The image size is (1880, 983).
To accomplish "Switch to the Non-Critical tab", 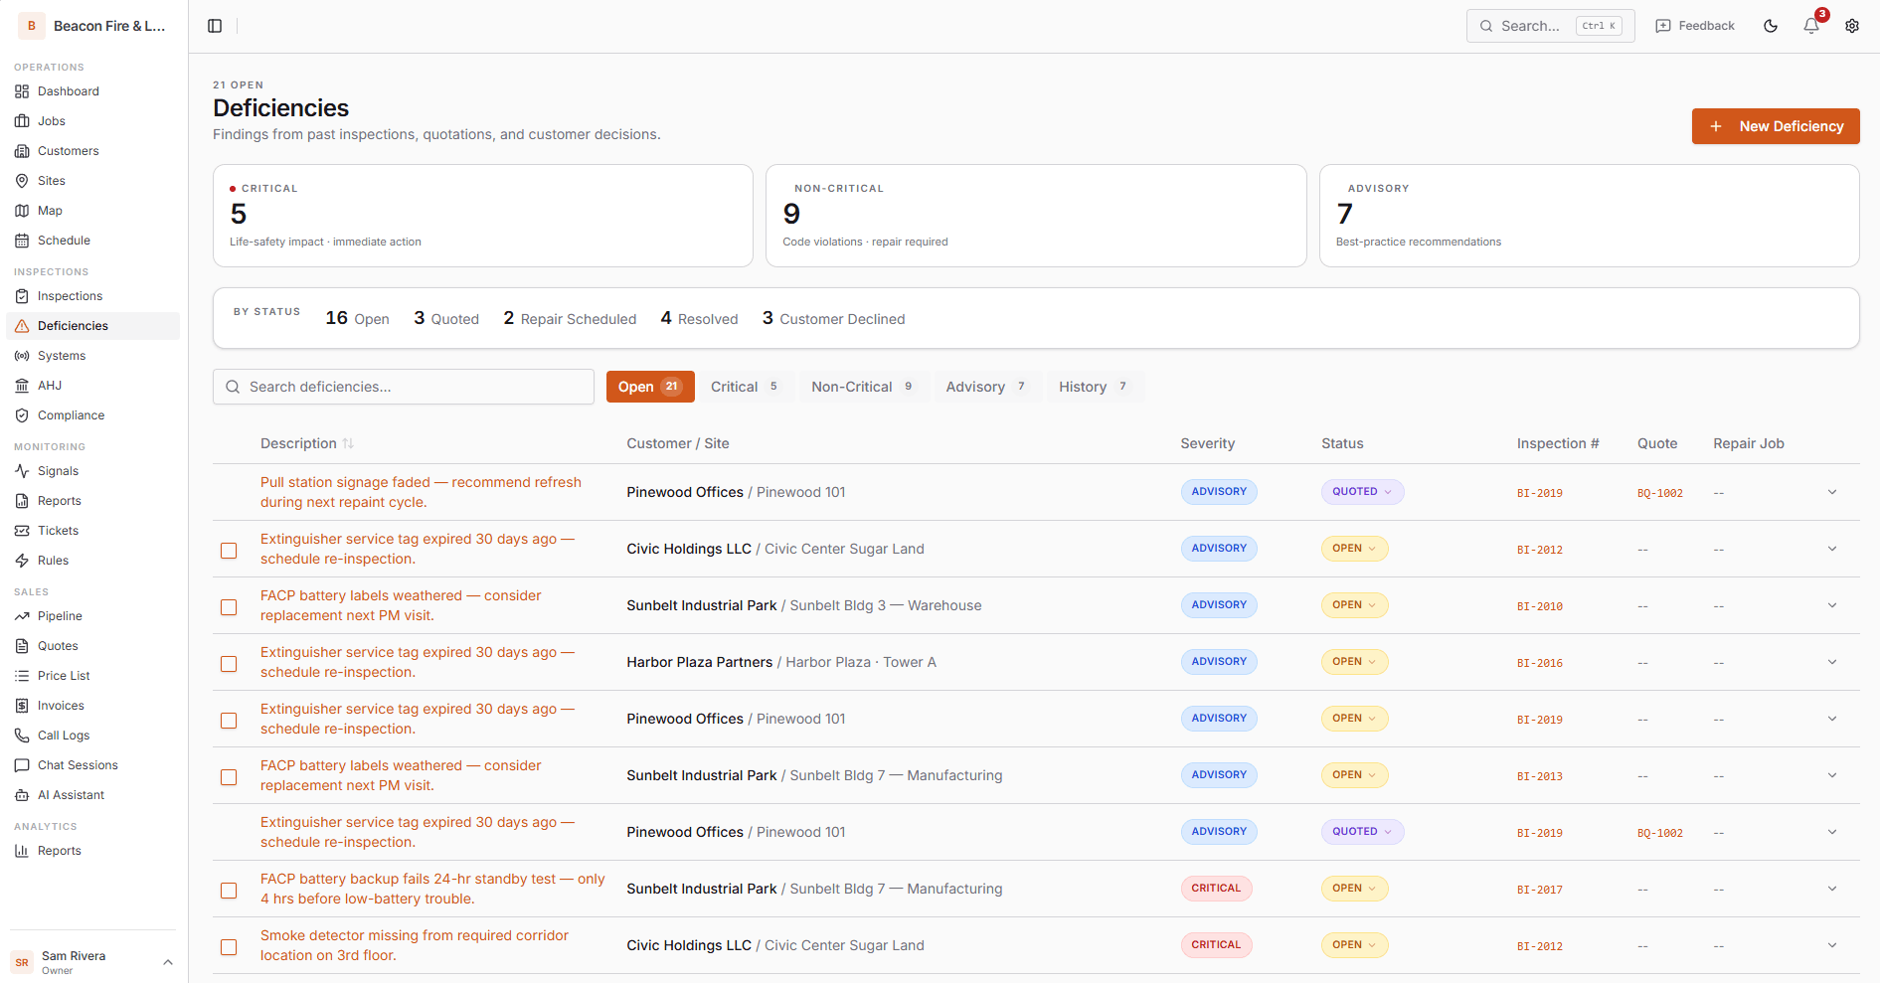I will coord(862,387).
